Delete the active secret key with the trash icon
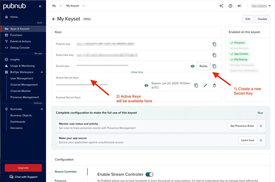Screen dimensions: 275x182 pos(214,85)
